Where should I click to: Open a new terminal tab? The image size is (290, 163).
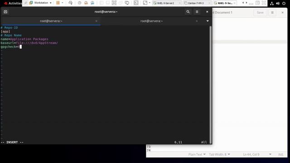pos(5,12)
